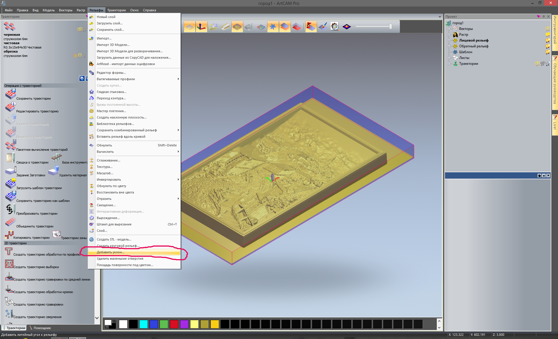Click Создать траекторию выборки
Viewport: 558px width, 339px height.
36,267
